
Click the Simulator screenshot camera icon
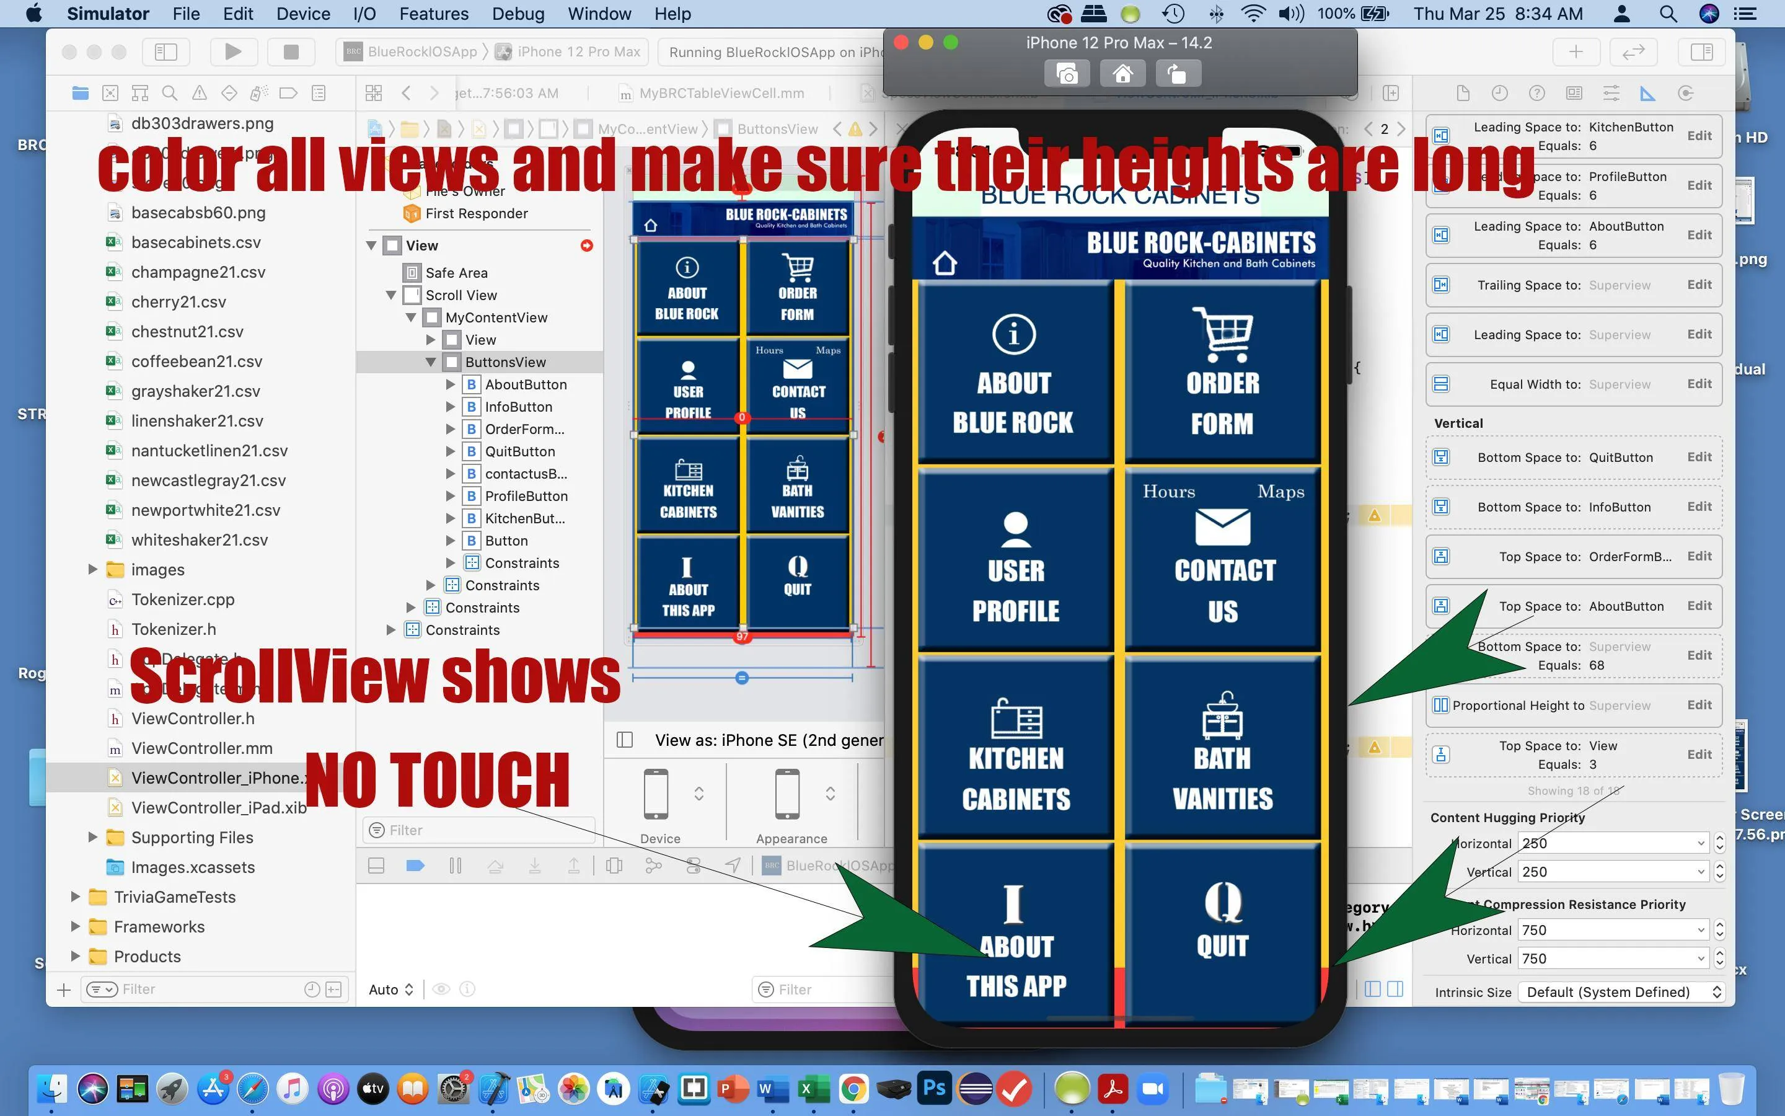[1067, 74]
